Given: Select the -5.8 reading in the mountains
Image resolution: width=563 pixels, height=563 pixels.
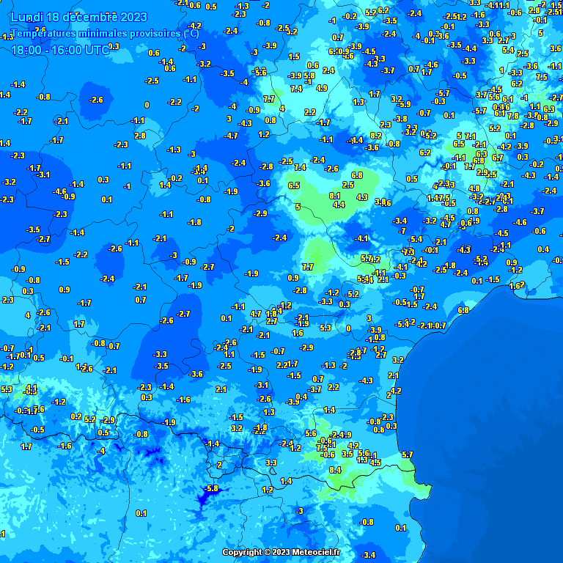Looking at the screenshot, I should [212, 488].
